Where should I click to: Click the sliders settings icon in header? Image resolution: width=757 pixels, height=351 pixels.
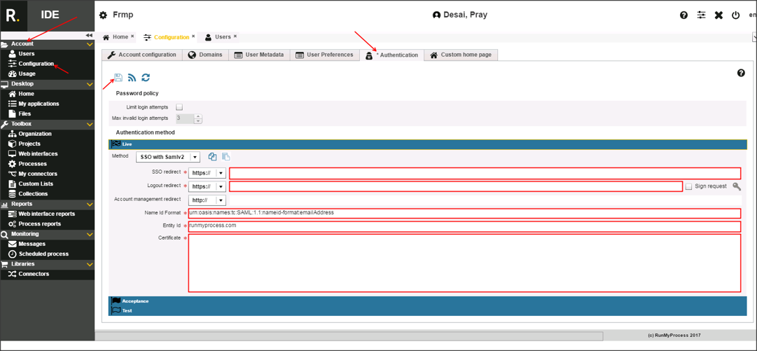[x=701, y=15]
